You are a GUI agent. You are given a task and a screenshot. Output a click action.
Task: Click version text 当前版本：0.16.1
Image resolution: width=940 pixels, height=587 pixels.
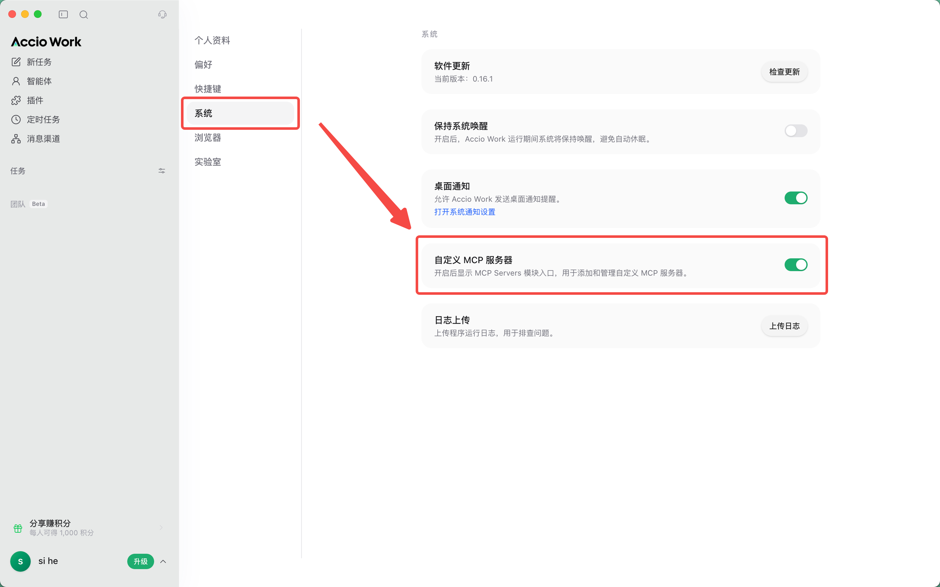(x=464, y=79)
